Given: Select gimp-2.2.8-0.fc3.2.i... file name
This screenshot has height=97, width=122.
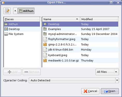Looking at the screenshot, I should pyautogui.click(x=62, y=44).
